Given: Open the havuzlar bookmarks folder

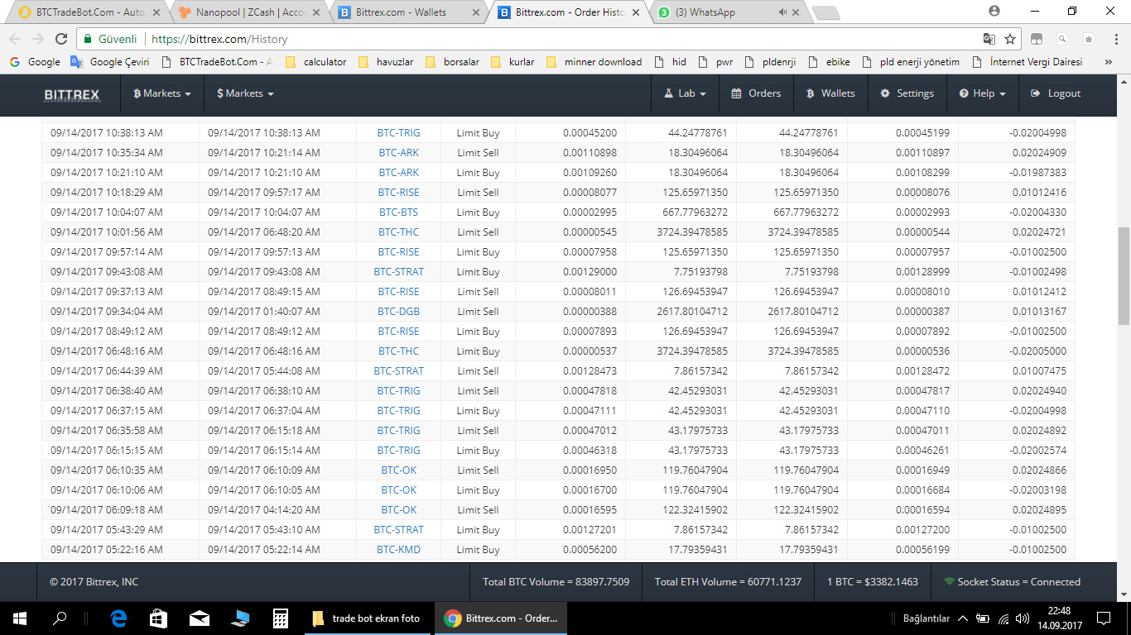Looking at the screenshot, I should pyautogui.click(x=385, y=62).
